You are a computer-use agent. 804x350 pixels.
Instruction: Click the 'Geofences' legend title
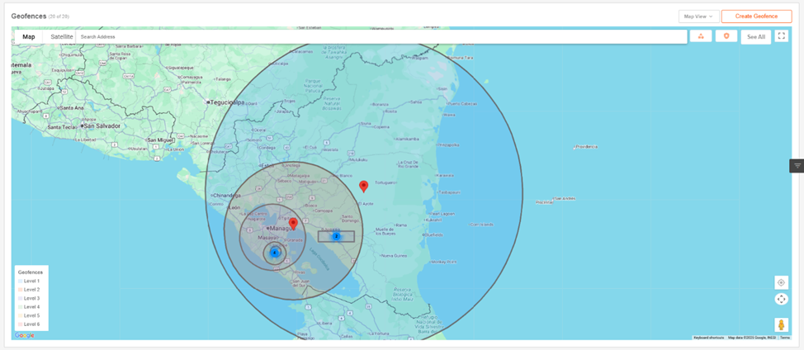pos(29,272)
